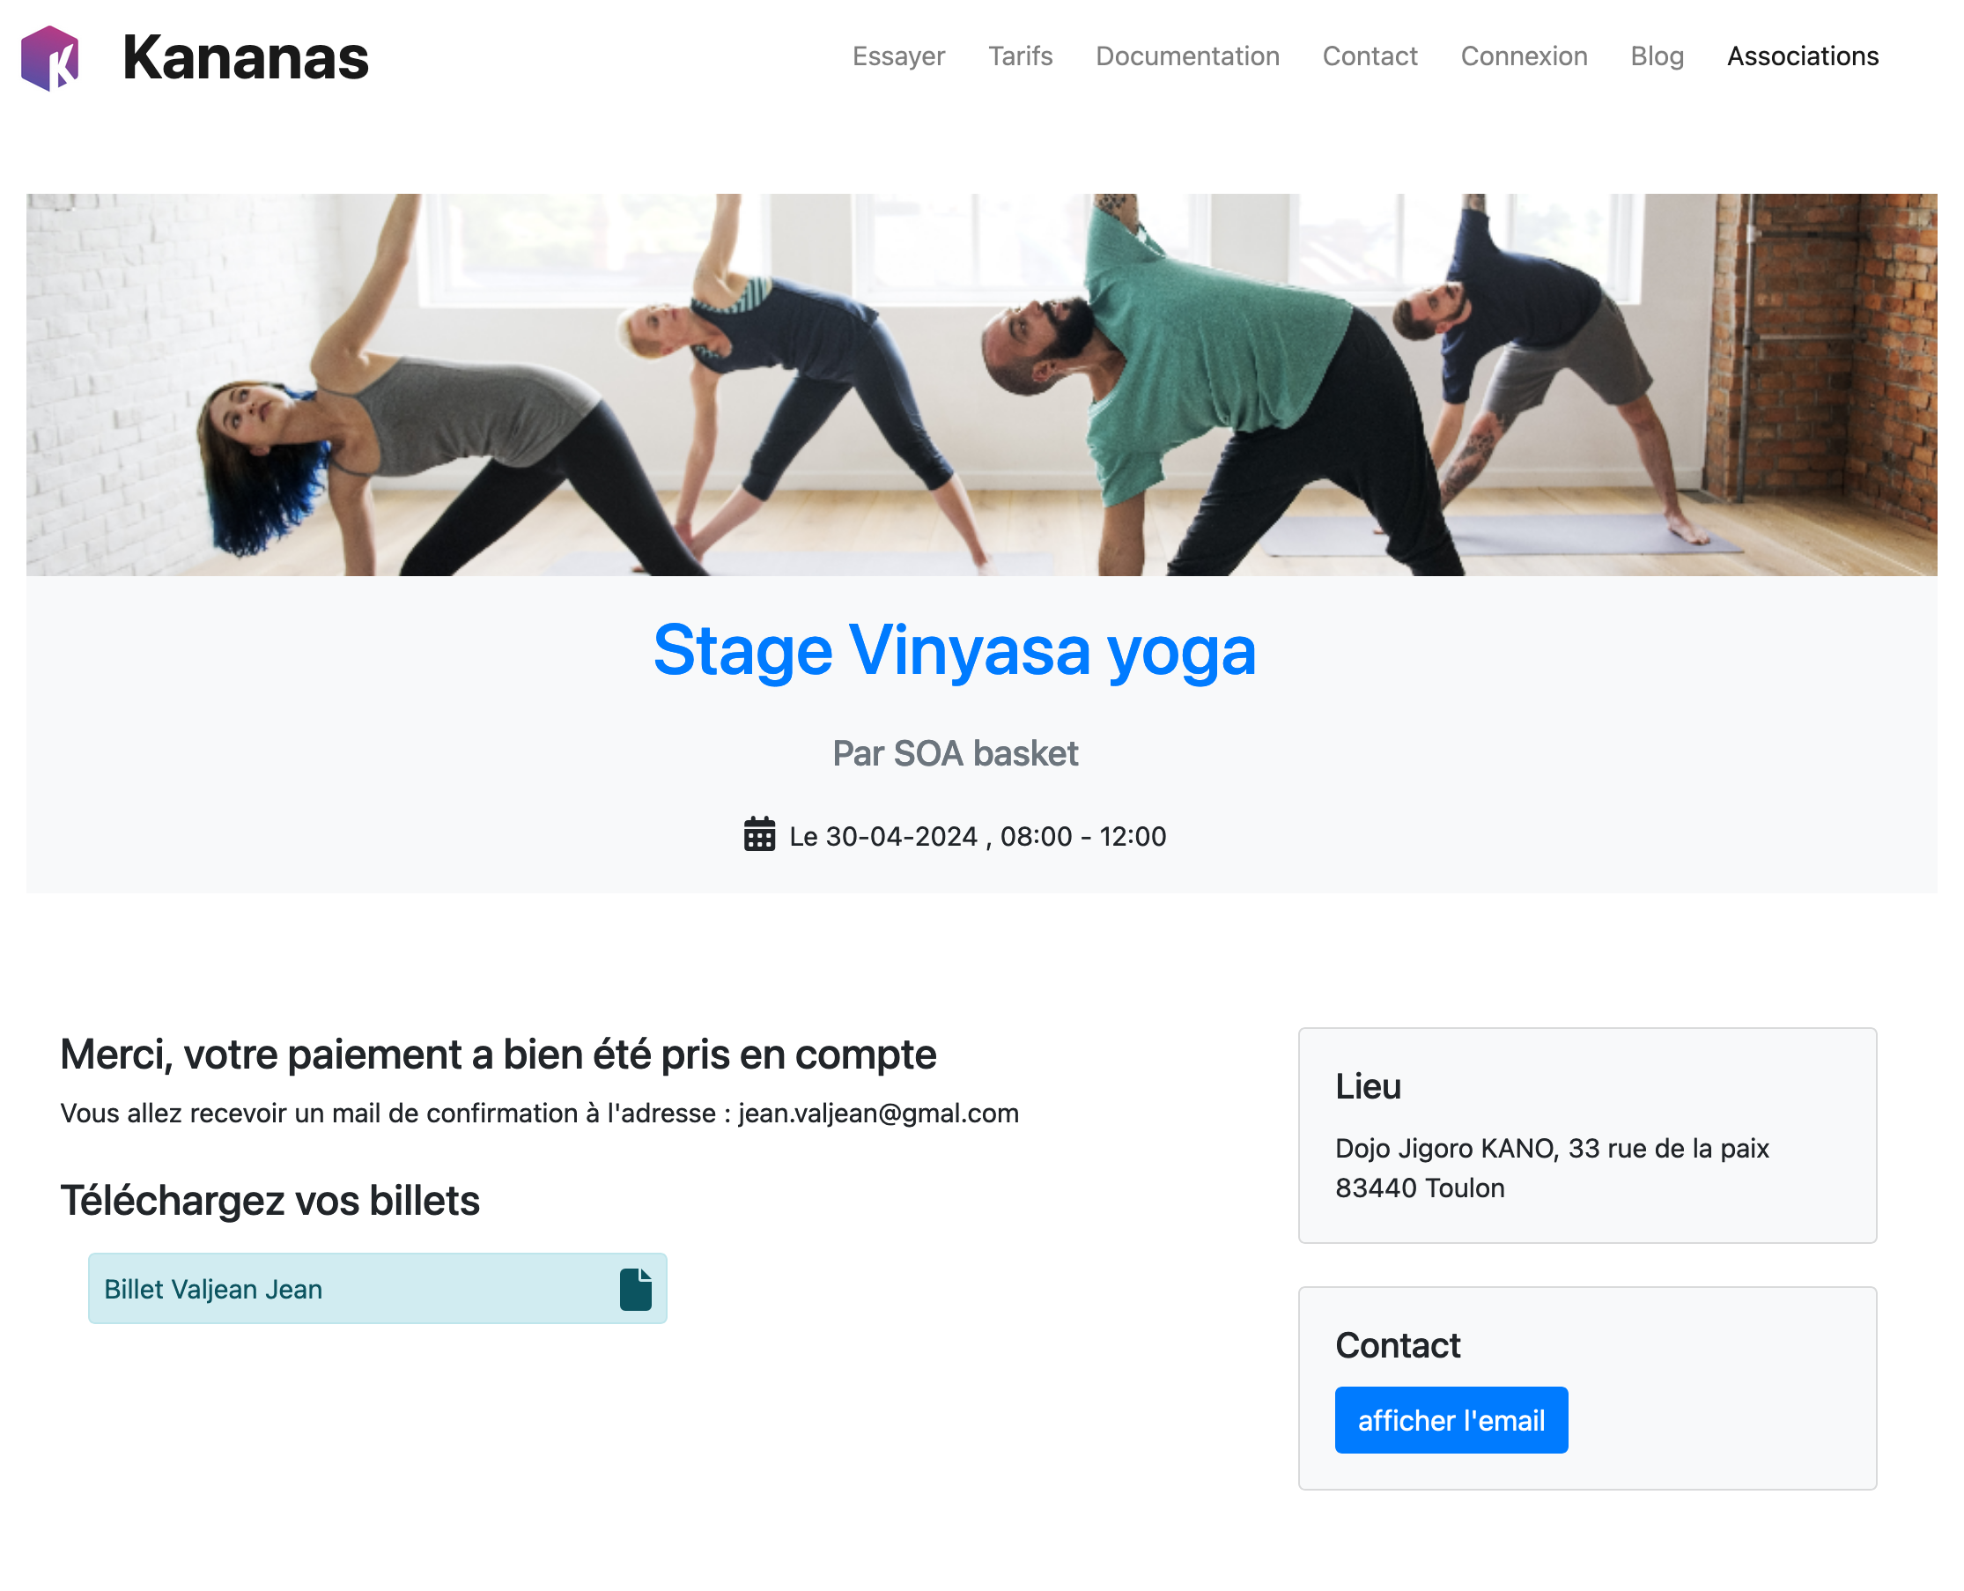Click the file icon on the ticket row

(x=635, y=1289)
